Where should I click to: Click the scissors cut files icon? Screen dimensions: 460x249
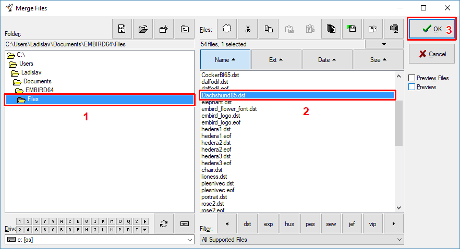click(x=248, y=29)
